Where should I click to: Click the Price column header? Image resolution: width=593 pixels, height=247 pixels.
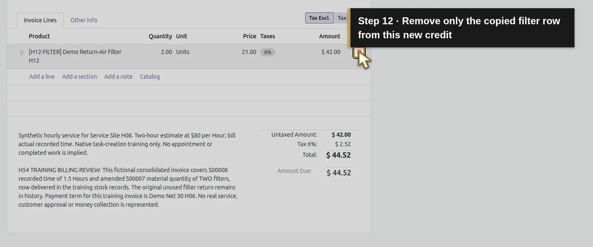coord(250,36)
